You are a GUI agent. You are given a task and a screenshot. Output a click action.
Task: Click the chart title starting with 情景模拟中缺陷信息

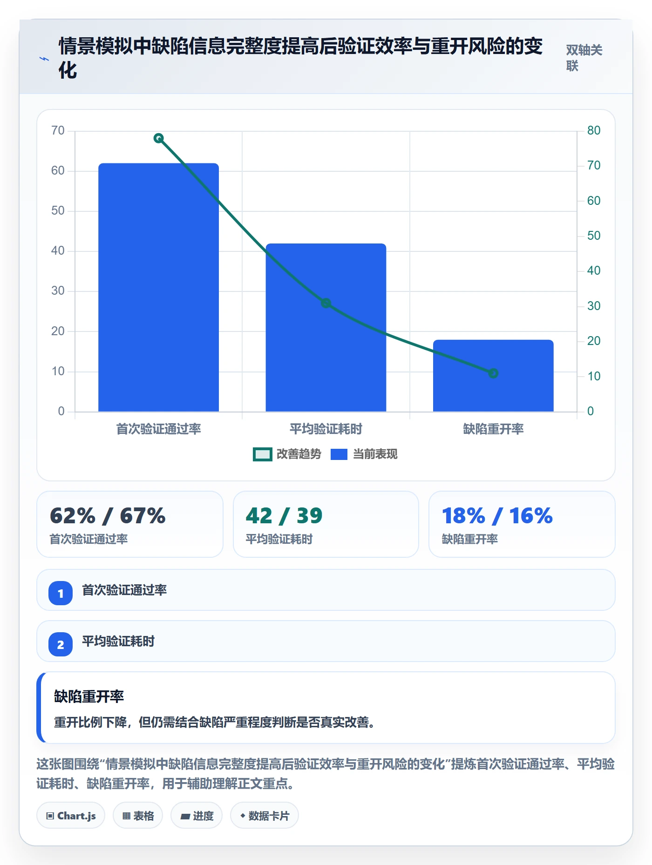301,58
